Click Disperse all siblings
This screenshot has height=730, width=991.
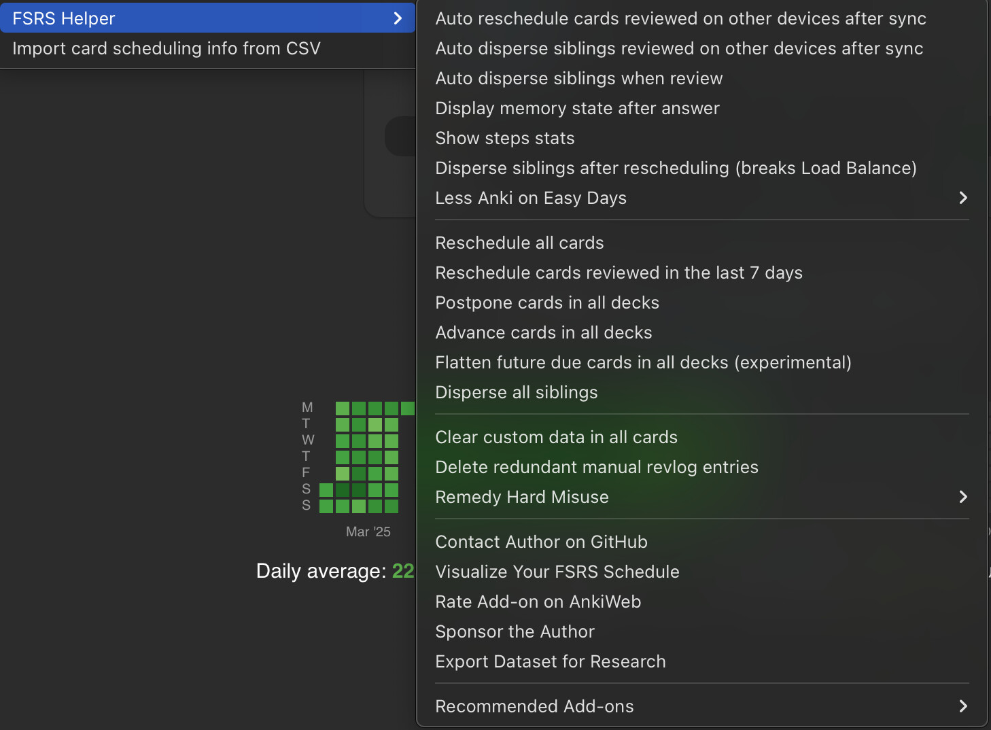point(701,392)
